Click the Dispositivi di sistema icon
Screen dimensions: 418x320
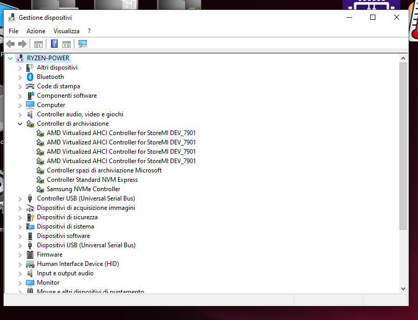pos(30,226)
